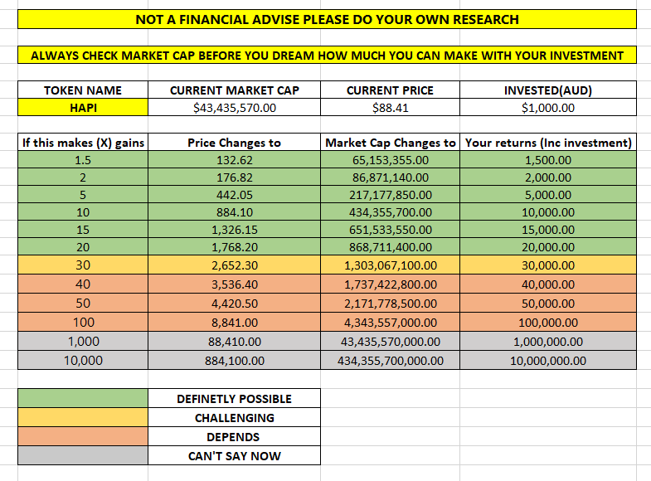
Task: Select the DEFINETLY POSSIBLE legend label
Action: 234,398
